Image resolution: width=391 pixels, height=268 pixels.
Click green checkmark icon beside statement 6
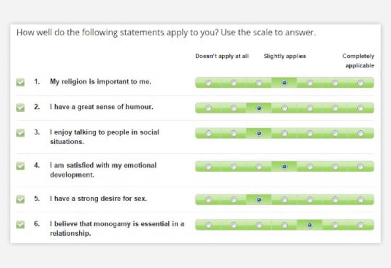point(20,225)
